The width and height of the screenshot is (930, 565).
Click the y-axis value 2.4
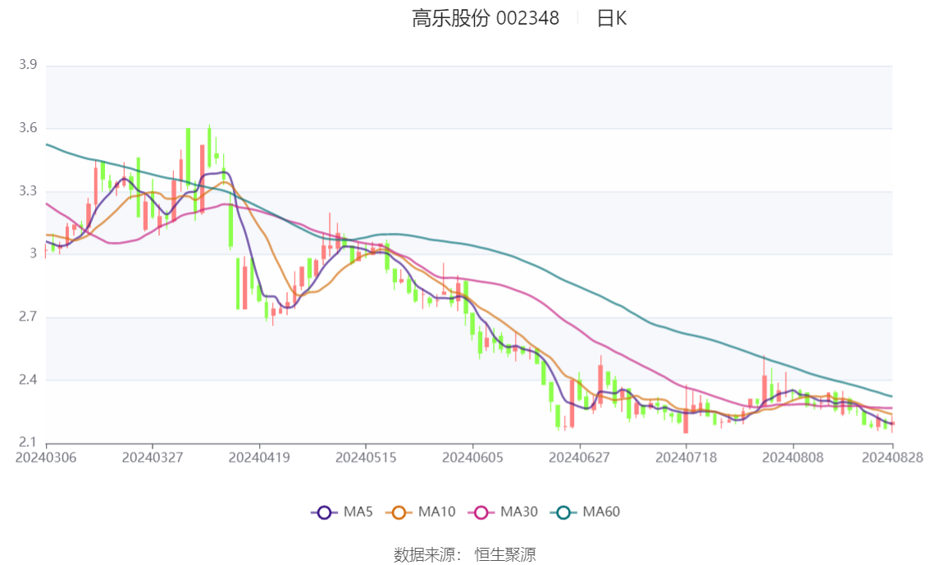[x=28, y=380]
